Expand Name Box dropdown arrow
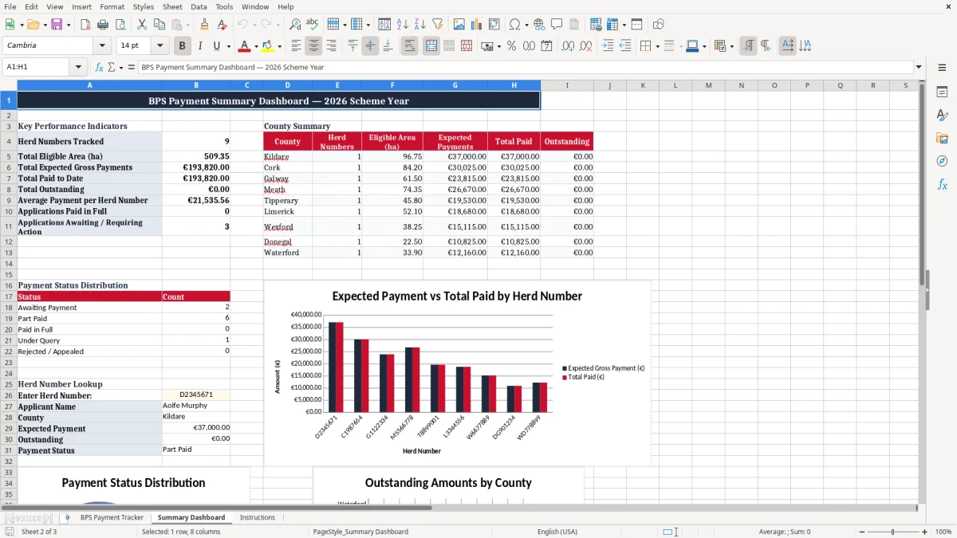The width and height of the screenshot is (957, 538). click(78, 68)
